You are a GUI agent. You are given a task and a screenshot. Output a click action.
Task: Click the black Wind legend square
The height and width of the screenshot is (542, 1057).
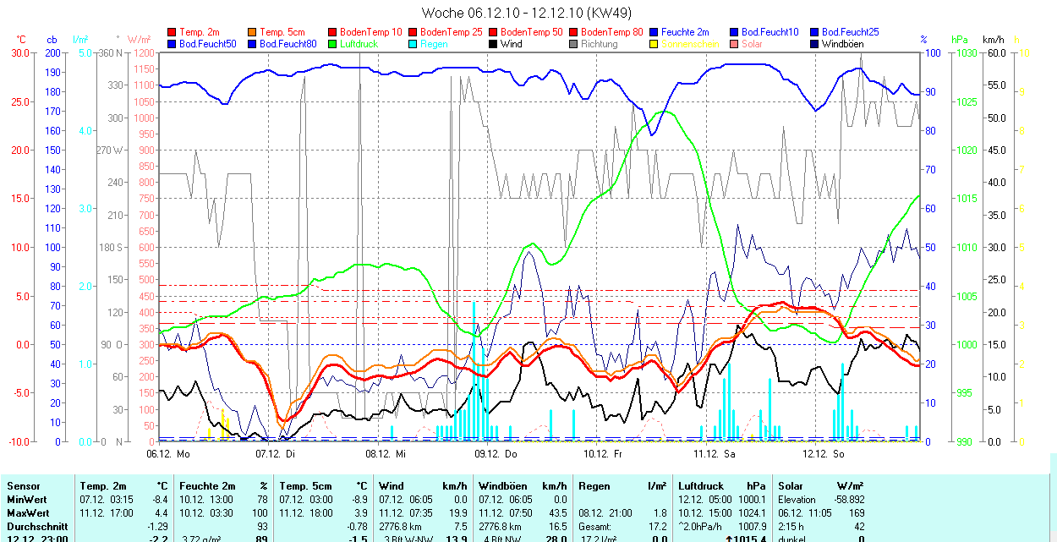tap(492, 43)
